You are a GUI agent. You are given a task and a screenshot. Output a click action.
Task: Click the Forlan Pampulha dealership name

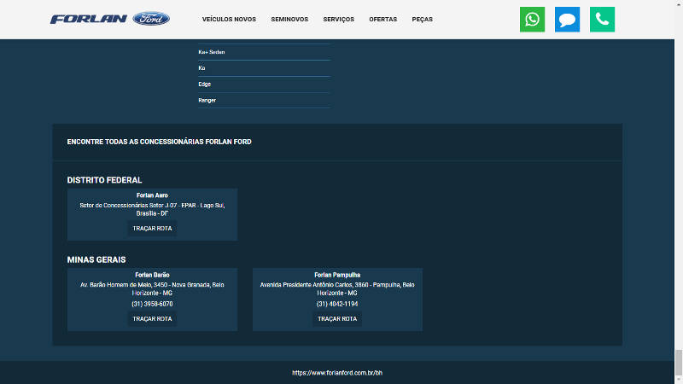(337, 275)
